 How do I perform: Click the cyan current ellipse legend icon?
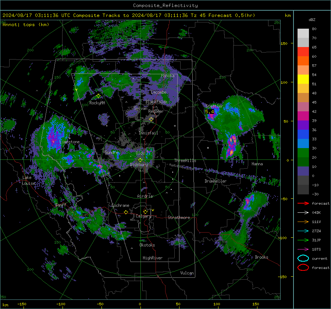pos(303,258)
